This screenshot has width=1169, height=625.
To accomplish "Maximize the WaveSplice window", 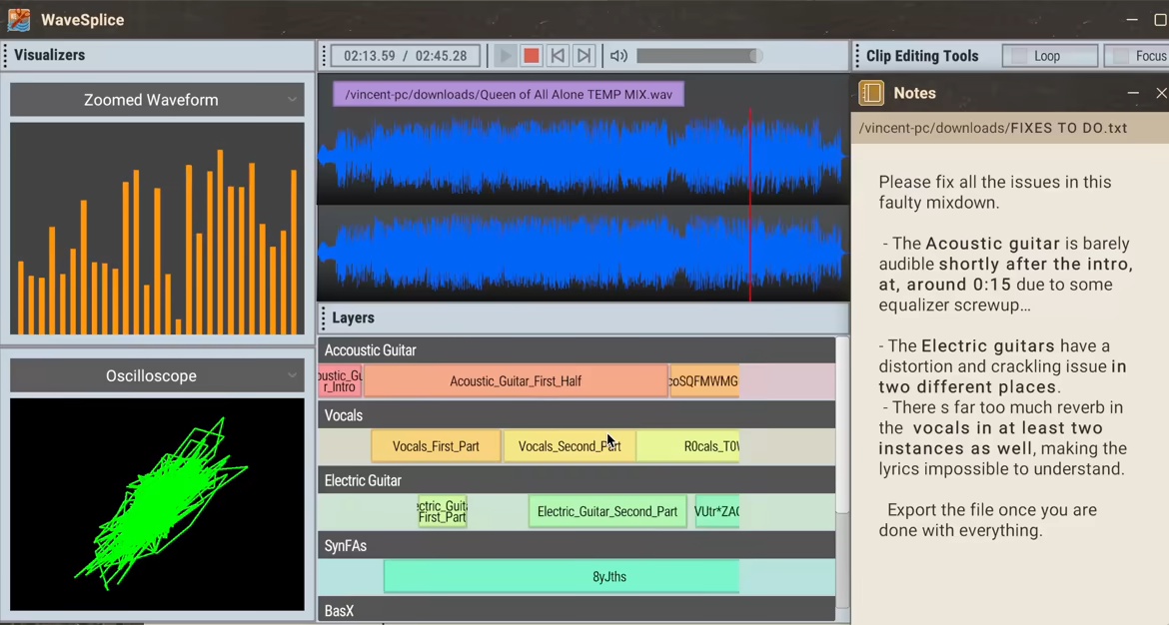I will point(1160,20).
